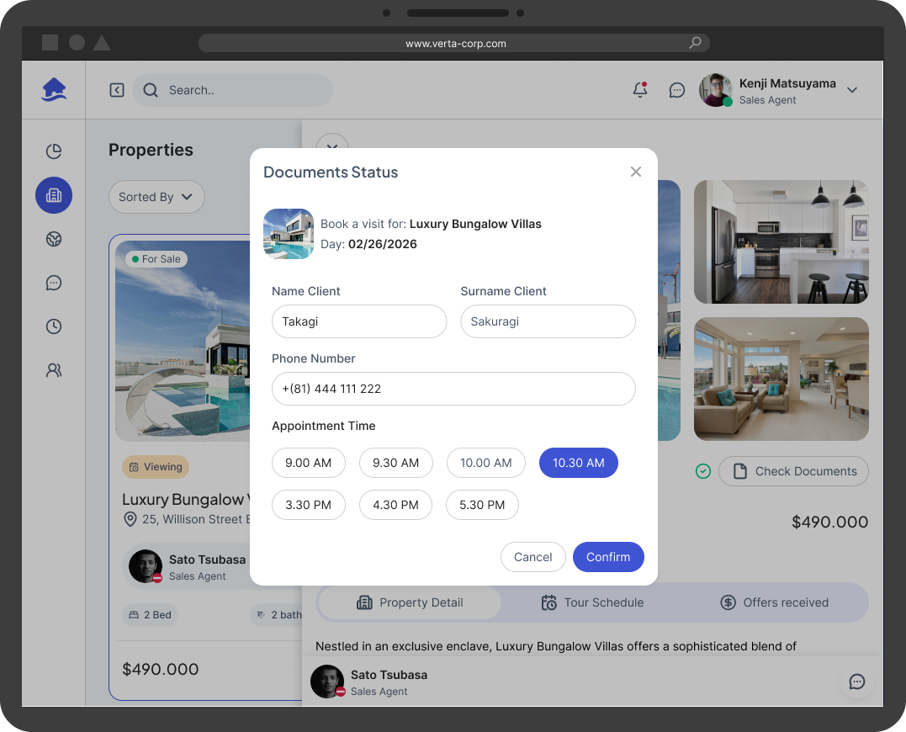Image resolution: width=906 pixels, height=732 pixels.
Task: Click the browser square window control
Action: click(x=50, y=43)
